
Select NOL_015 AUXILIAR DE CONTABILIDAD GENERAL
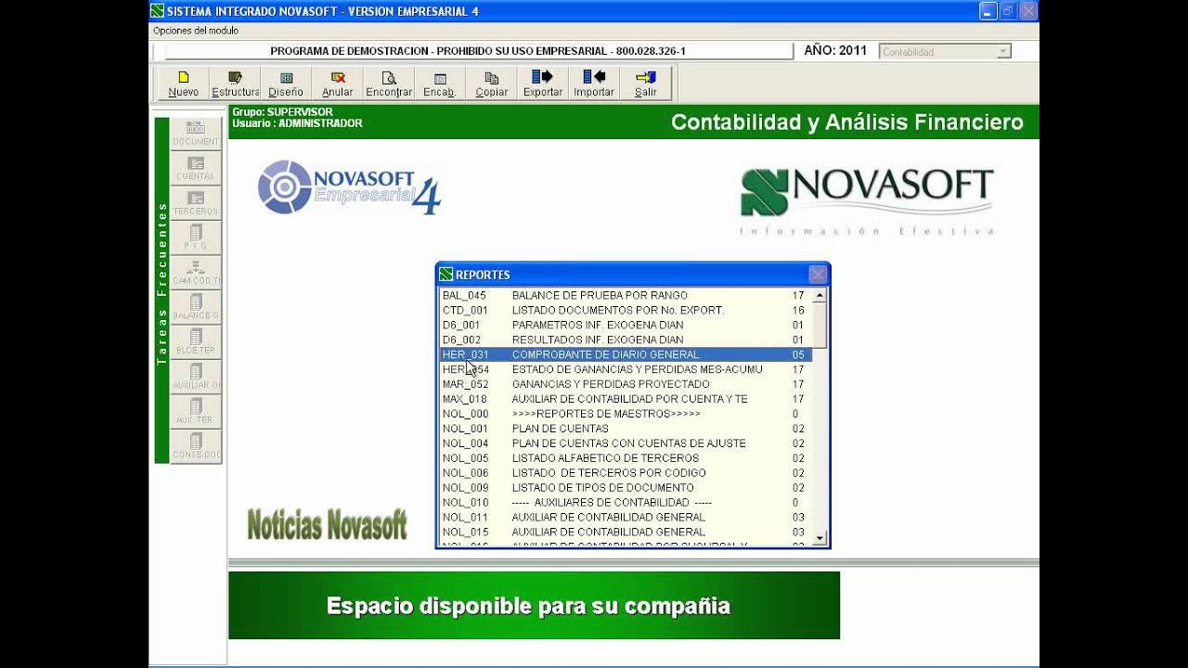tap(626, 533)
